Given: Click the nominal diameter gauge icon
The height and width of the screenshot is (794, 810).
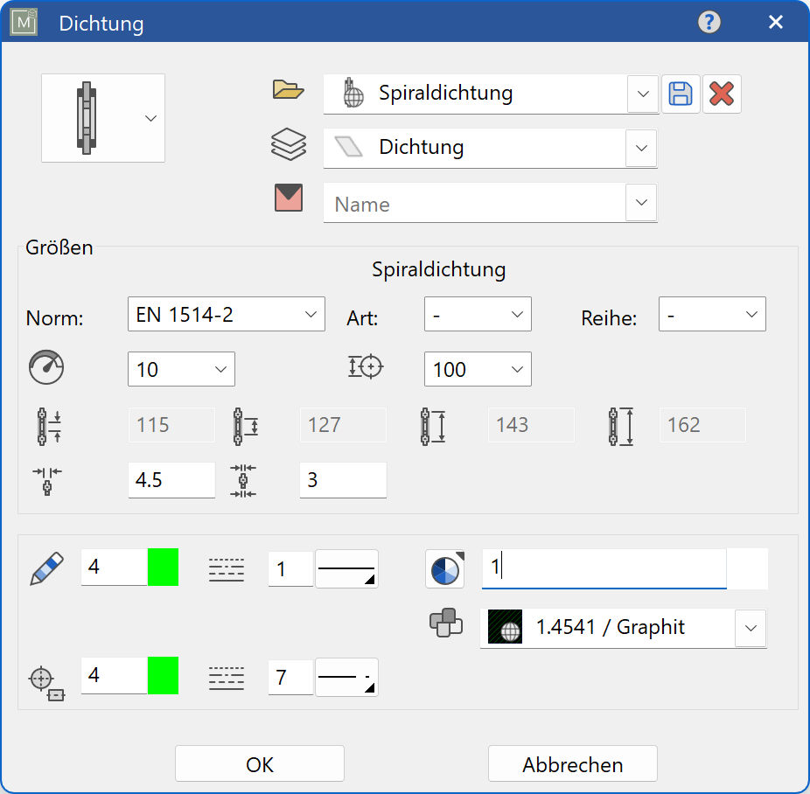Looking at the screenshot, I should click(x=45, y=367).
